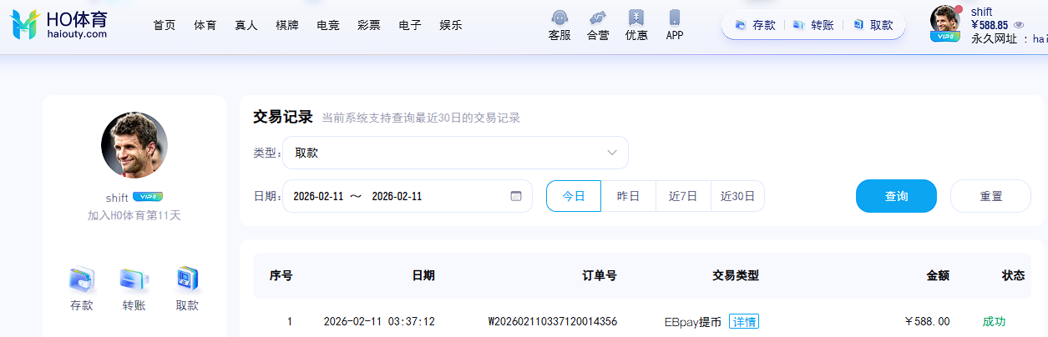1048x337 pixels.
Task: Click the blue 查询 search button
Action: coord(896,196)
